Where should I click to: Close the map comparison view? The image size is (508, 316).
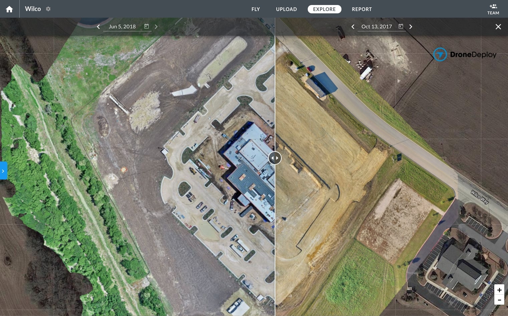[498, 27]
